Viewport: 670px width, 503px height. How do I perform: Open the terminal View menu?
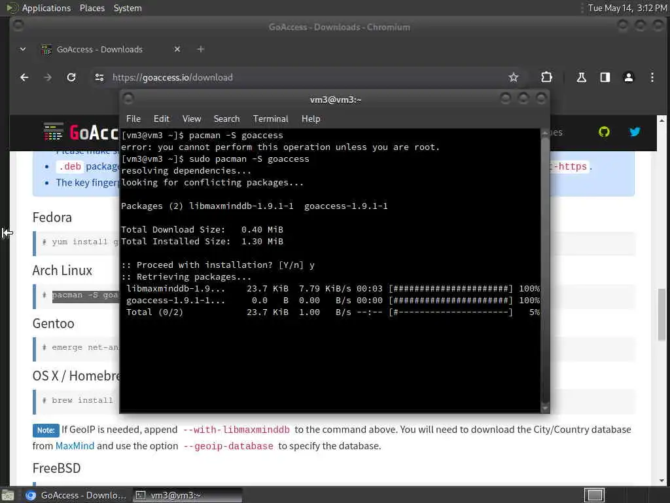pos(192,119)
